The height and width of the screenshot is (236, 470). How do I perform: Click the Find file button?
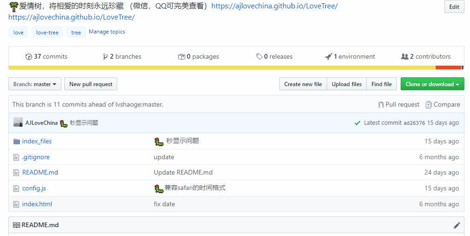click(x=382, y=84)
